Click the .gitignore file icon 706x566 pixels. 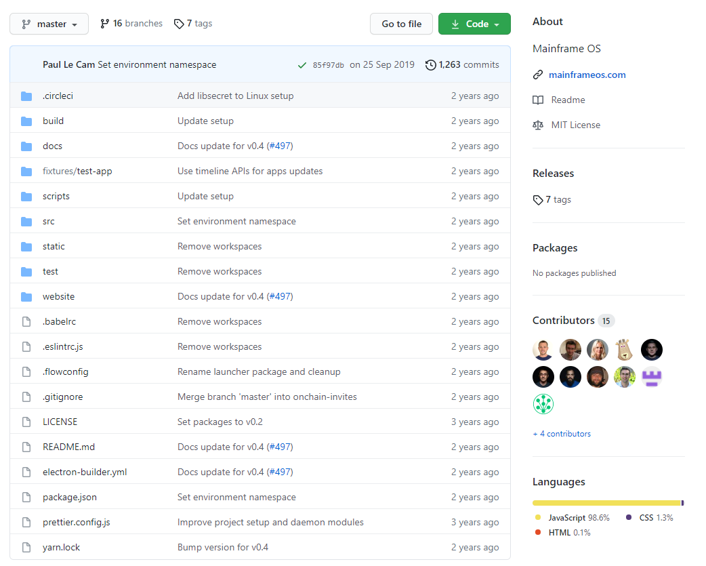point(26,397)
